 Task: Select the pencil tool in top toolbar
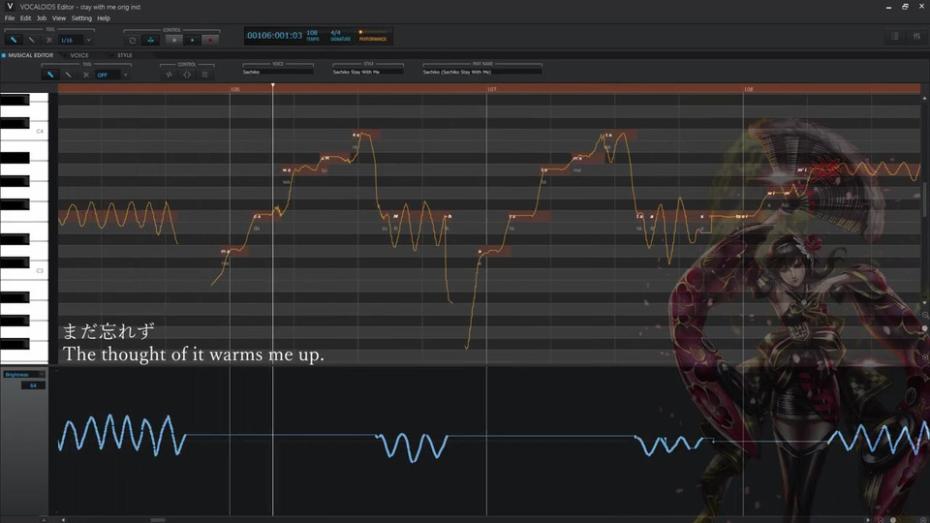point(13,40)
